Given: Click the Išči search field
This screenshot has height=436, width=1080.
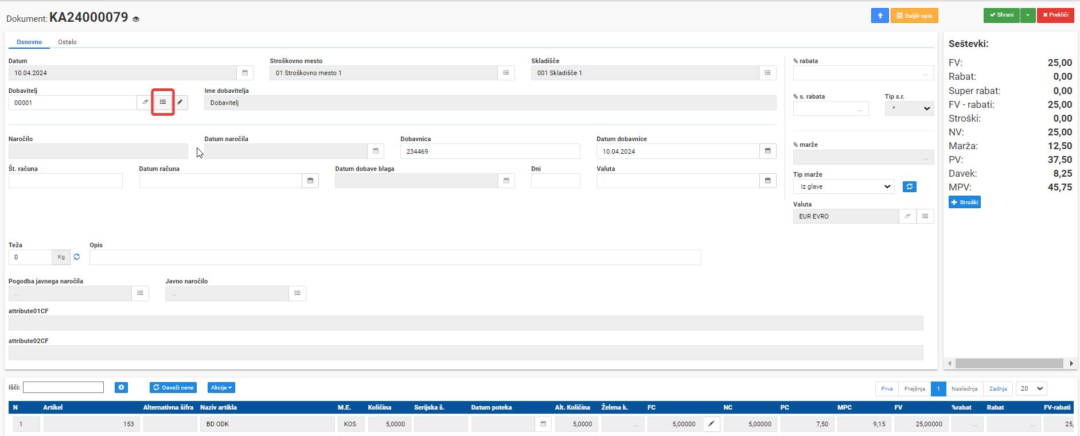Looking at the screenshot, I should coord(63,387).
